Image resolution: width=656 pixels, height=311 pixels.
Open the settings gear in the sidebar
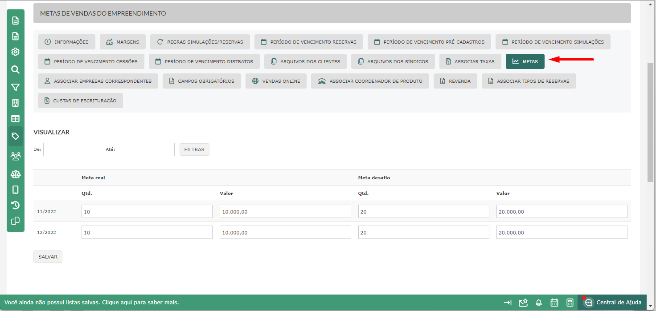tap(16, 52)
